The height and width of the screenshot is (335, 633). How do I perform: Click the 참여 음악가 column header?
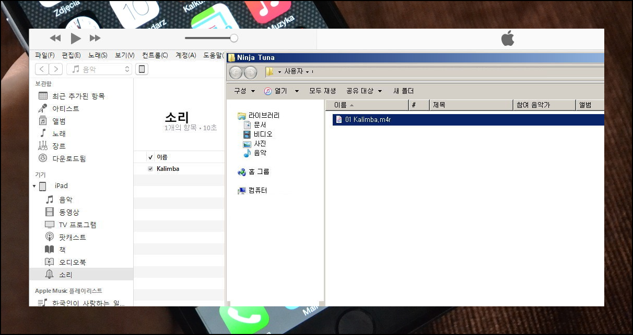tap(545, 105)
